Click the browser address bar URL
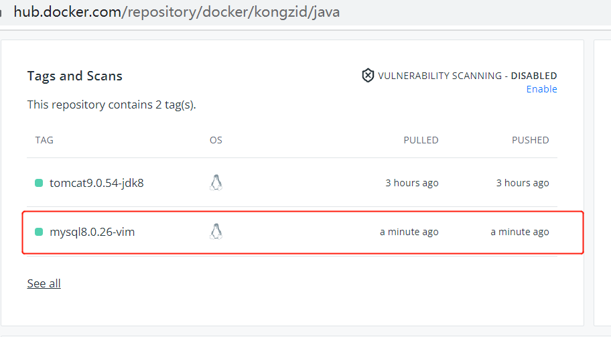 [x=177, y=12]
